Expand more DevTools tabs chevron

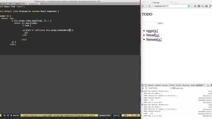pos(204,85)
